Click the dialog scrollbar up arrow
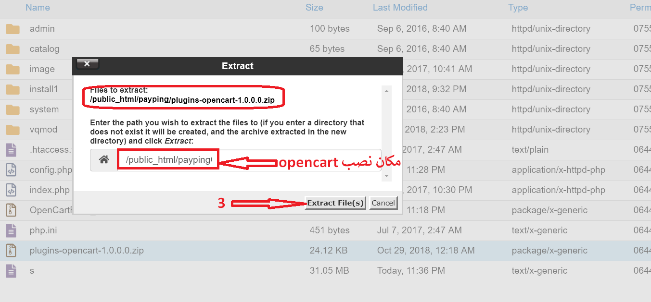Viewport: 651px width, 302px height. pyautogui.click(x=386, y=90)
